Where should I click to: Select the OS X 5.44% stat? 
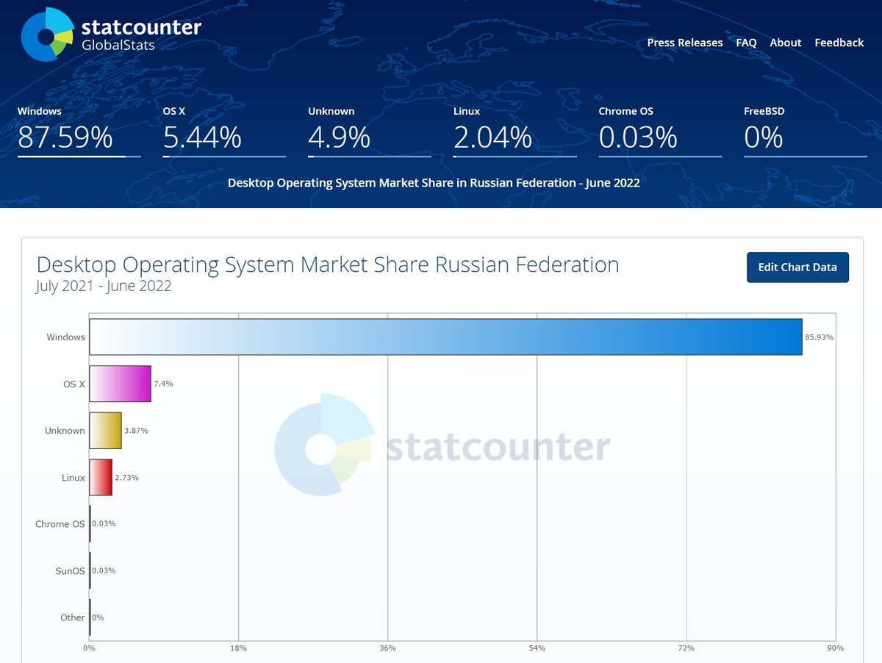(224, 131)
